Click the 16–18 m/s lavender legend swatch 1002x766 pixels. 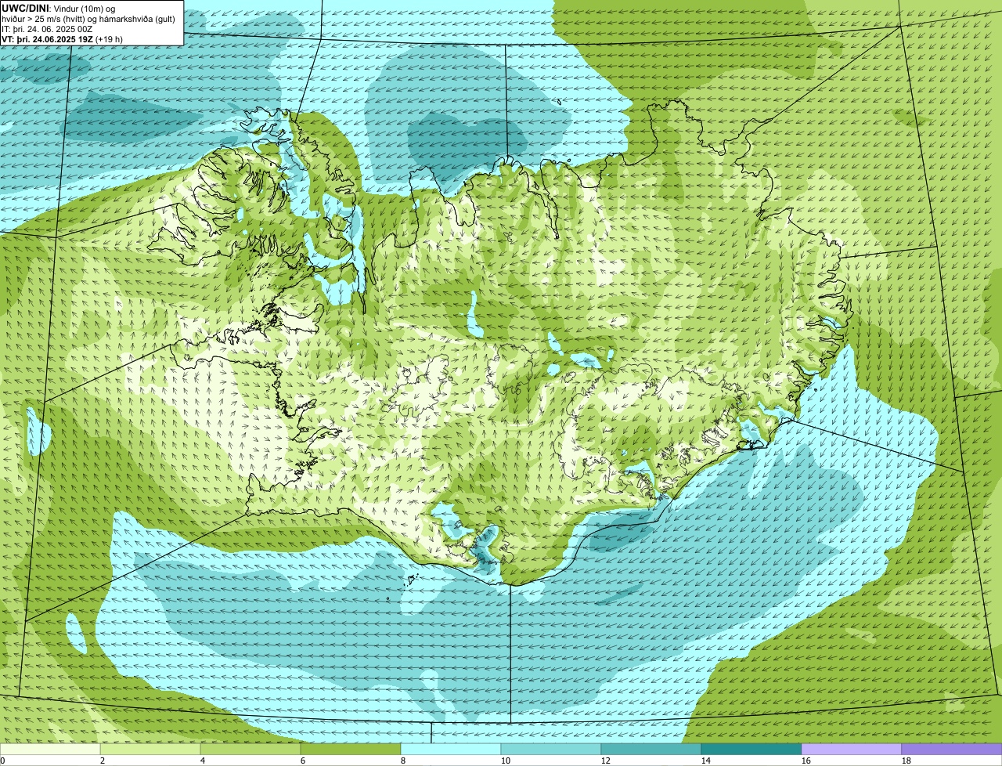852,750
